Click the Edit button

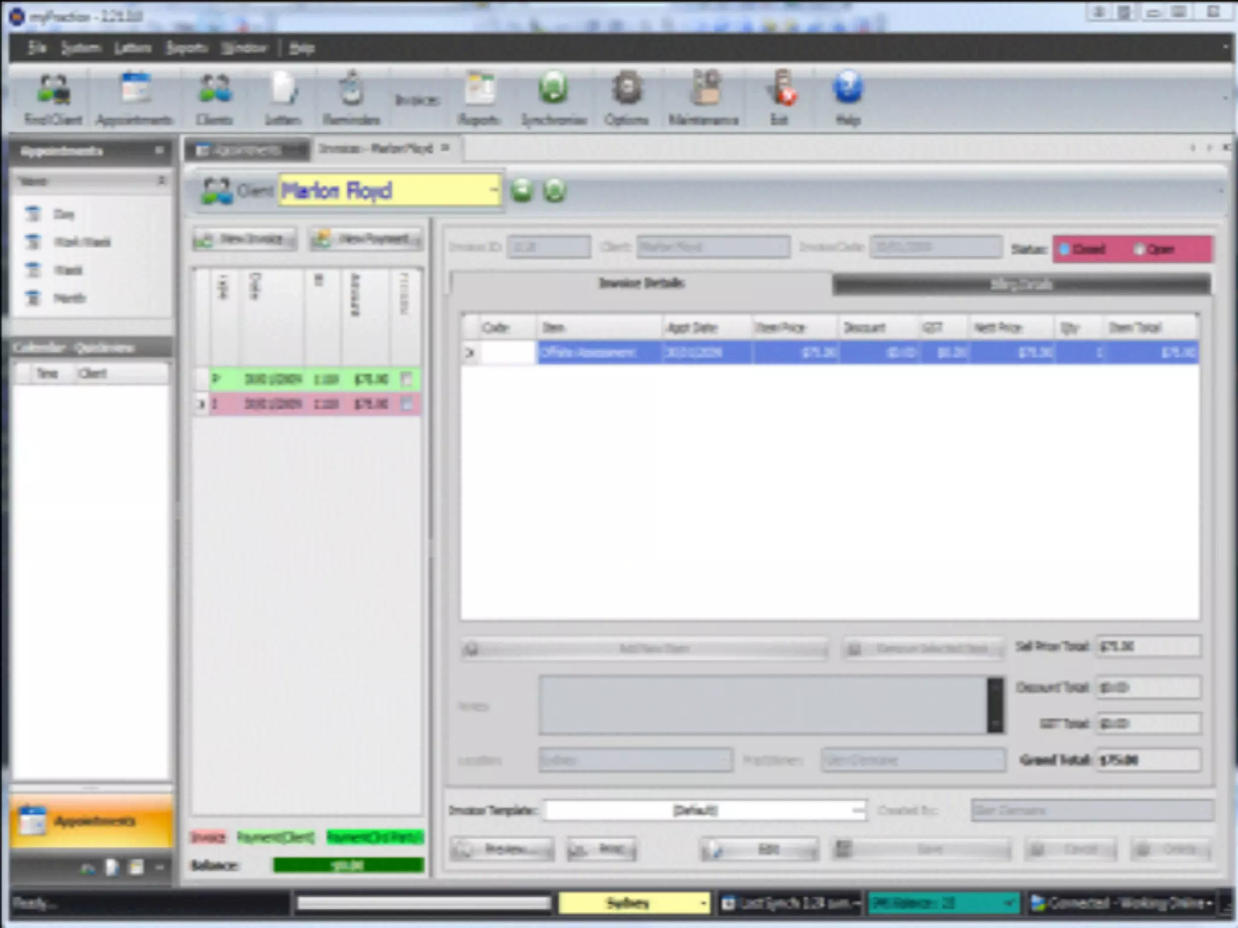tap(759, 850)
